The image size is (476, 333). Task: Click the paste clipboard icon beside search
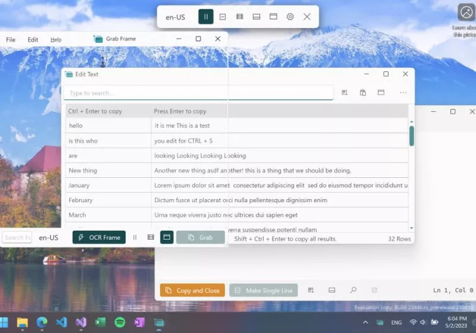(362, 93)
